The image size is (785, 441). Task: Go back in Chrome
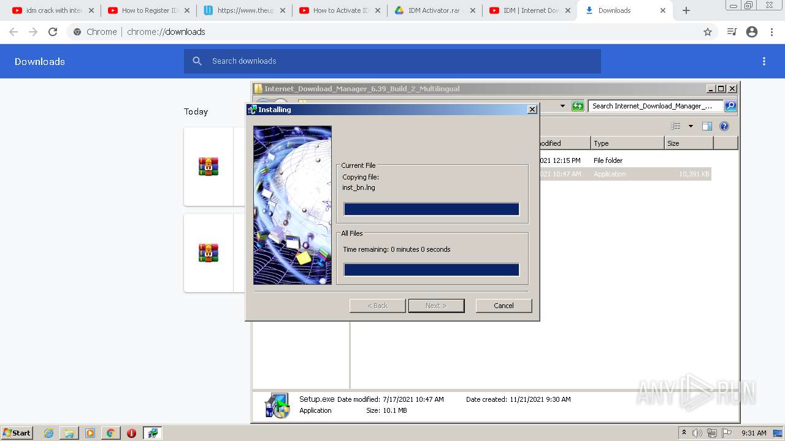point(13,32)
